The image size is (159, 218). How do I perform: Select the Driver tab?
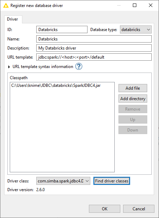tap(13, 19)
